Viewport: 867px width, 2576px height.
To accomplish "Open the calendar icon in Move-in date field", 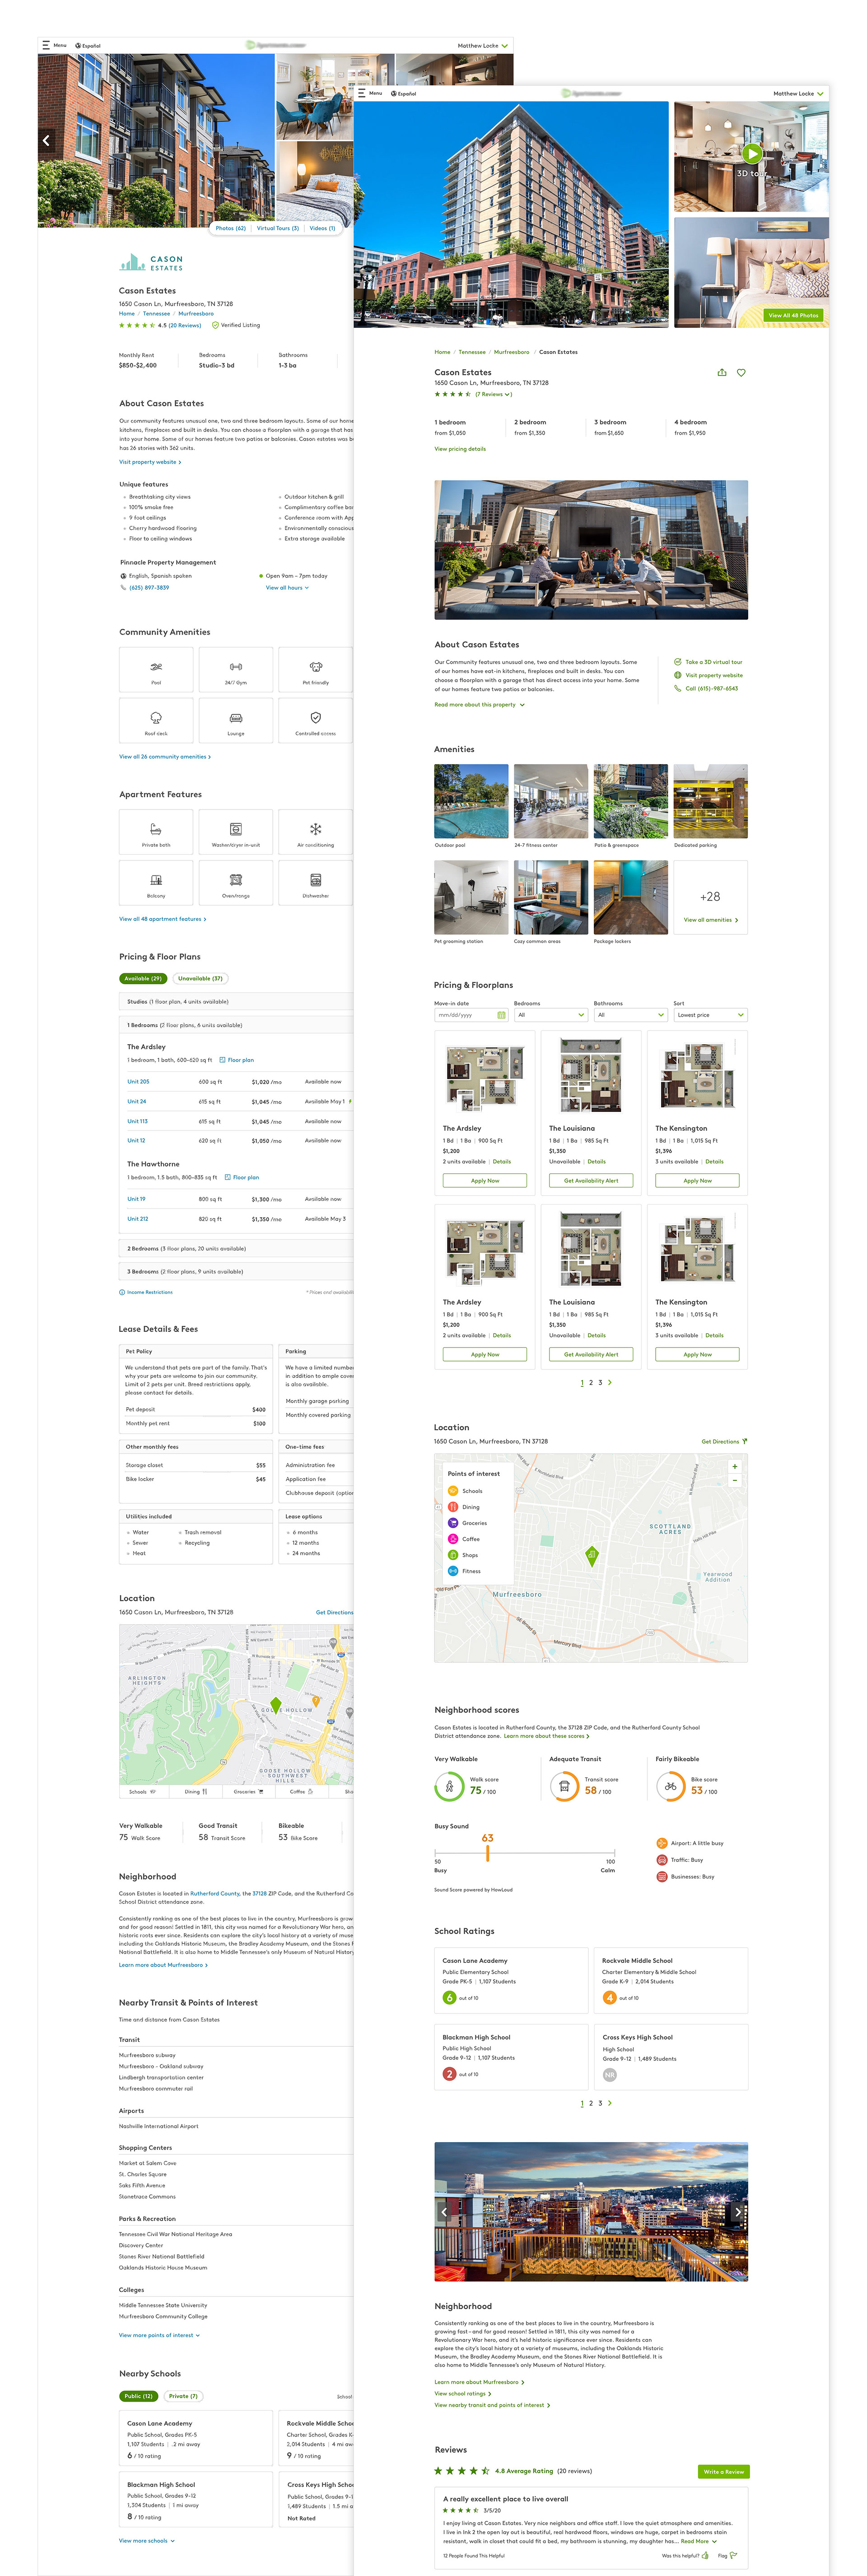I will [501, 1014].
